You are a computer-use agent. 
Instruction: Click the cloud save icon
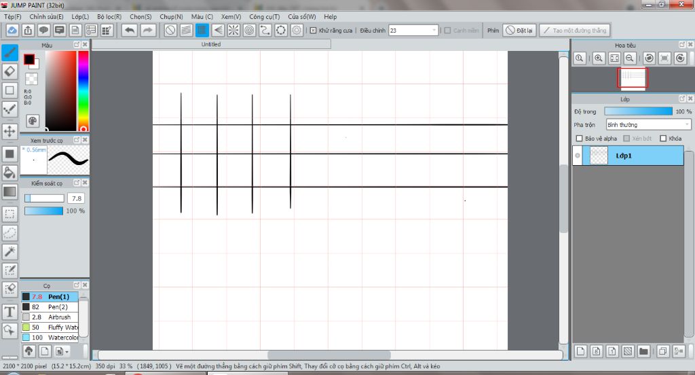[12, 30]
